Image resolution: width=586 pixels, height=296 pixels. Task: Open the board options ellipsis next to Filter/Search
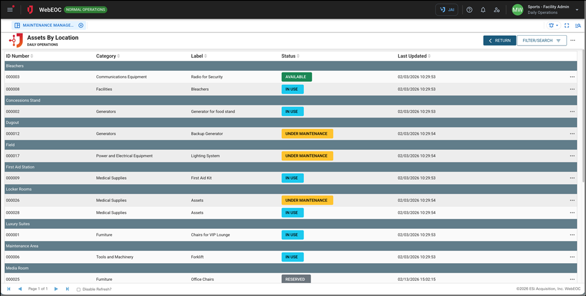coord(573,40)
